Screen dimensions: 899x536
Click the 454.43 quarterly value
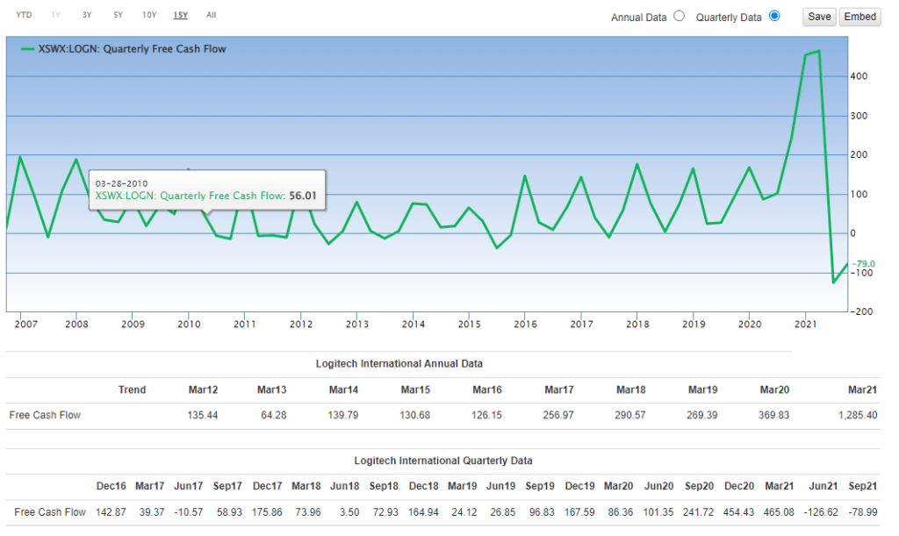[x=738, y=512]
